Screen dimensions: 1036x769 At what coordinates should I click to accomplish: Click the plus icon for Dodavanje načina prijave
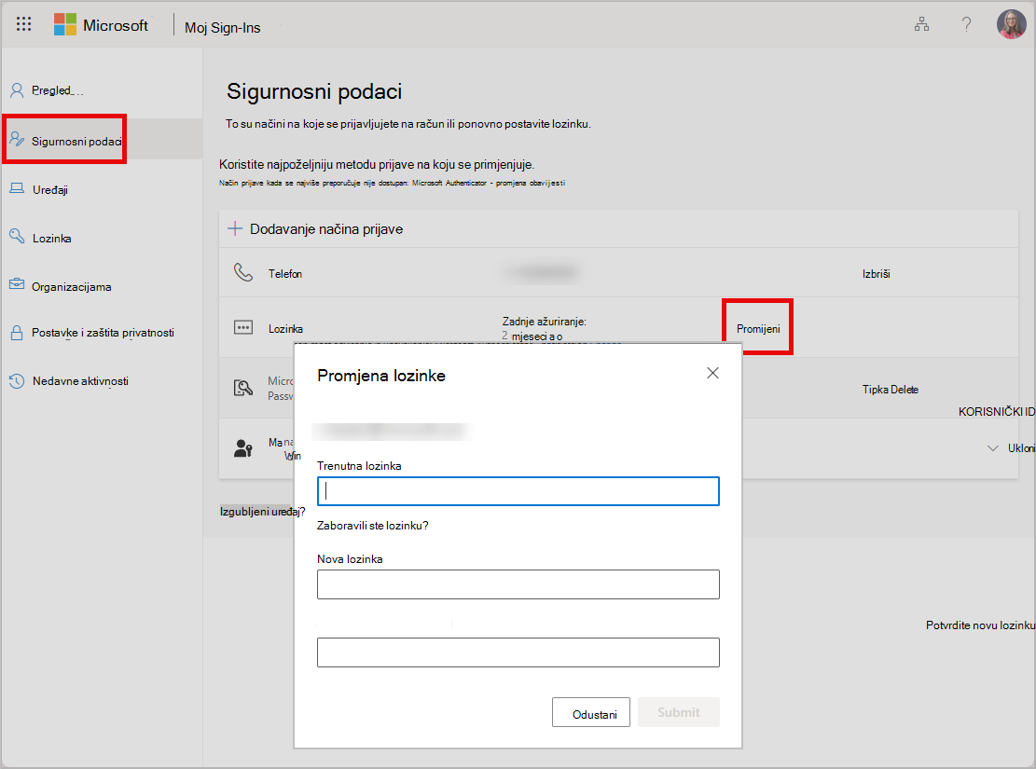click(235, 229)
